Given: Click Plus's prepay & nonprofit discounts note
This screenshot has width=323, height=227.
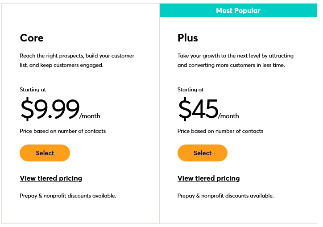Looking at the screenshot, I should coord(226,196).
